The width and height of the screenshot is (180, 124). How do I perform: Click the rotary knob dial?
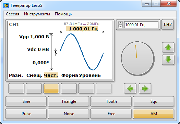pyautogui.click(x=137, y=58)
